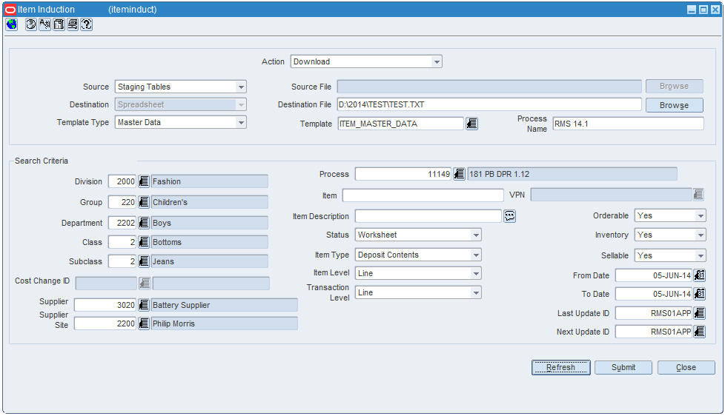The width and height of the screenshot is (725, 416).
Task: Click the blue globe toolbar icon
Action: [x=12, y=24]
